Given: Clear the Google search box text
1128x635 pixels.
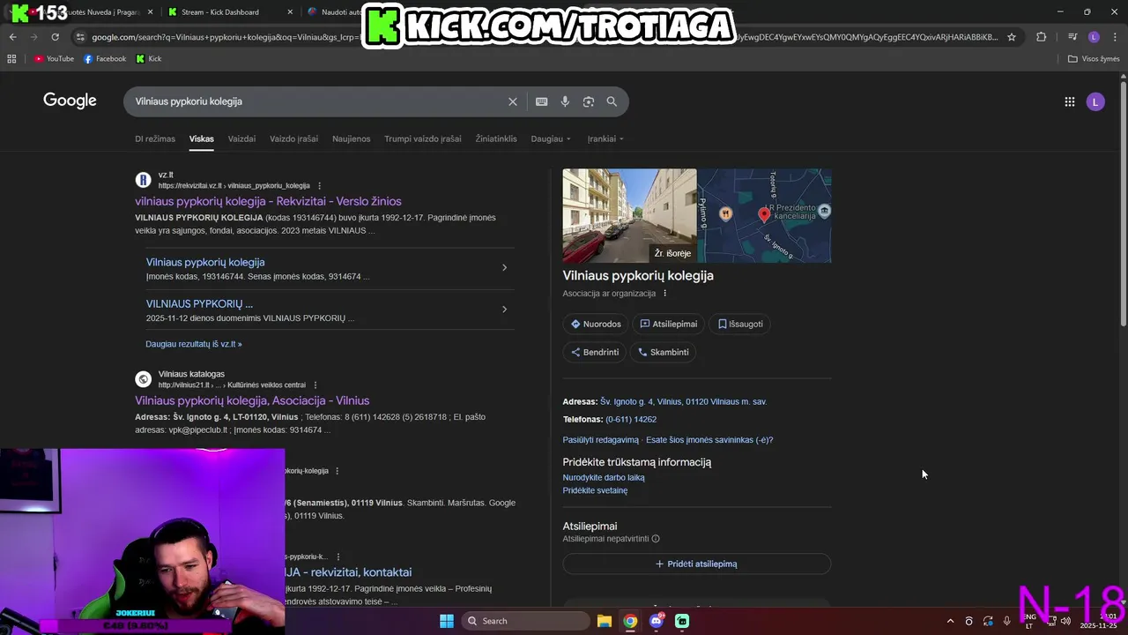Looking at the screenshot, I should [x=512, y=101].
